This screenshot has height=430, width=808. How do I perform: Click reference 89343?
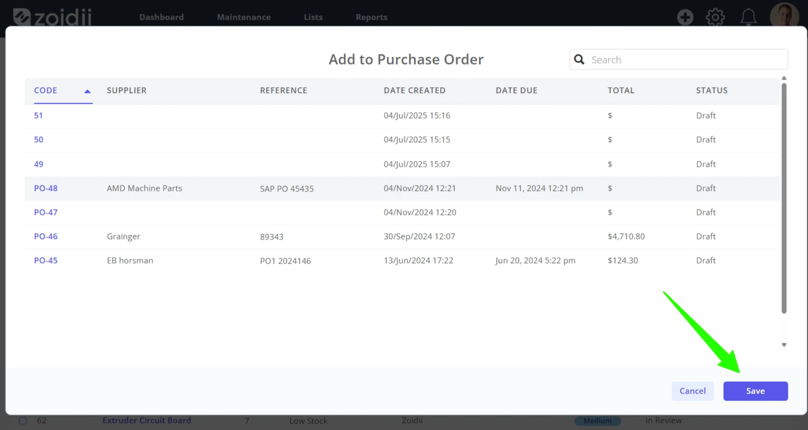(271, 236)
